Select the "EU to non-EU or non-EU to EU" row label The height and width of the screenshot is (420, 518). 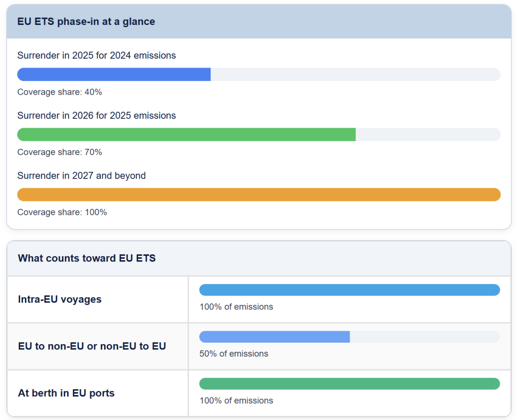(92, 346)
